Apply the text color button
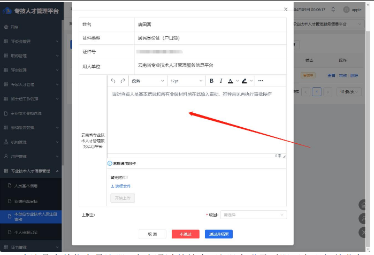This screenshot has width=374, height=255. pyautogui.click(x=230, y=81)
